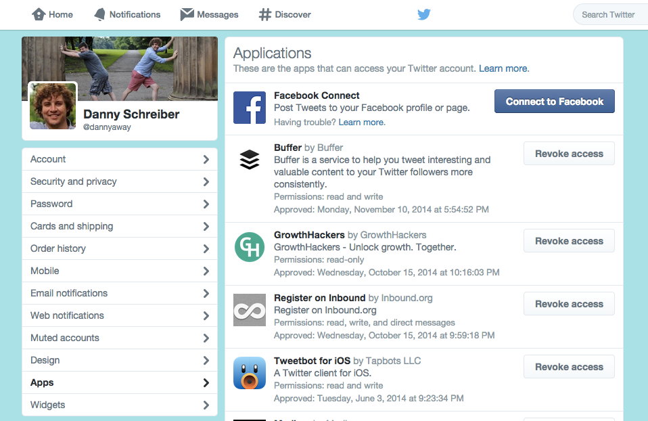Open Web notifications label

tap(67, 315)
